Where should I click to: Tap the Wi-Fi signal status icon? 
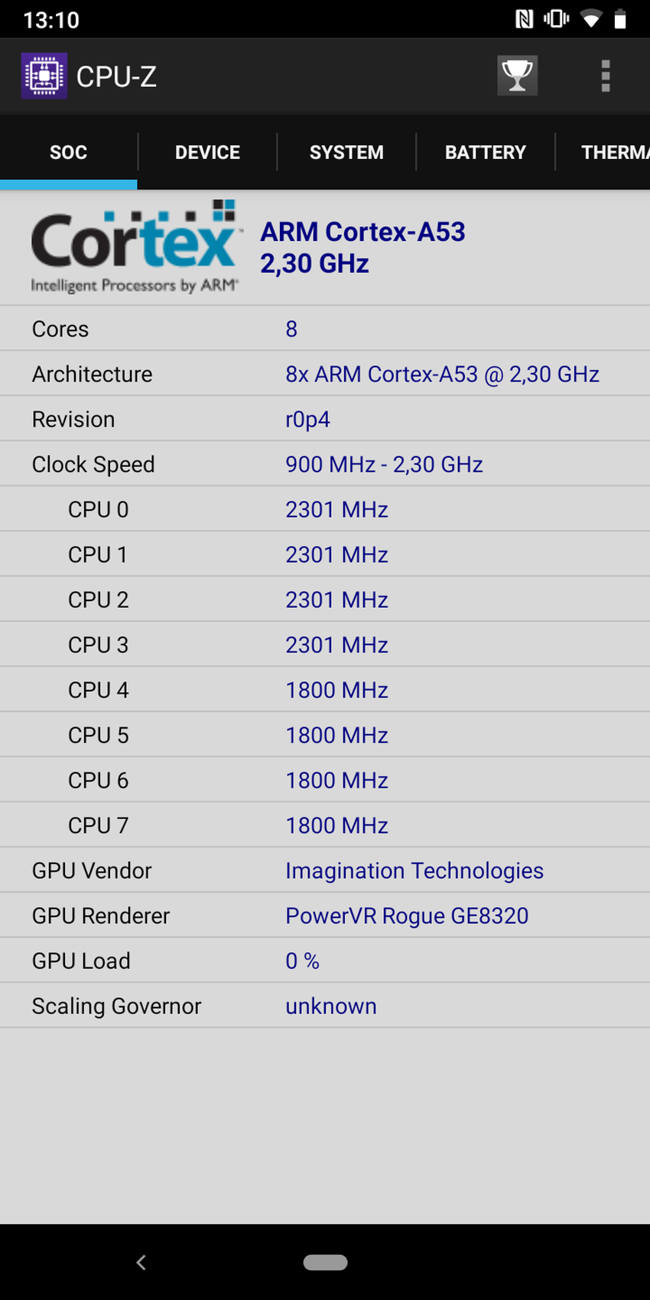590,19
